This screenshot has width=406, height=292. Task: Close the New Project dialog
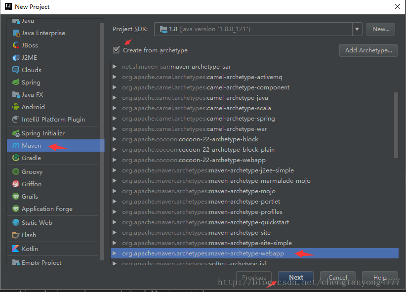pyautogui.click(x=398, y=6)
